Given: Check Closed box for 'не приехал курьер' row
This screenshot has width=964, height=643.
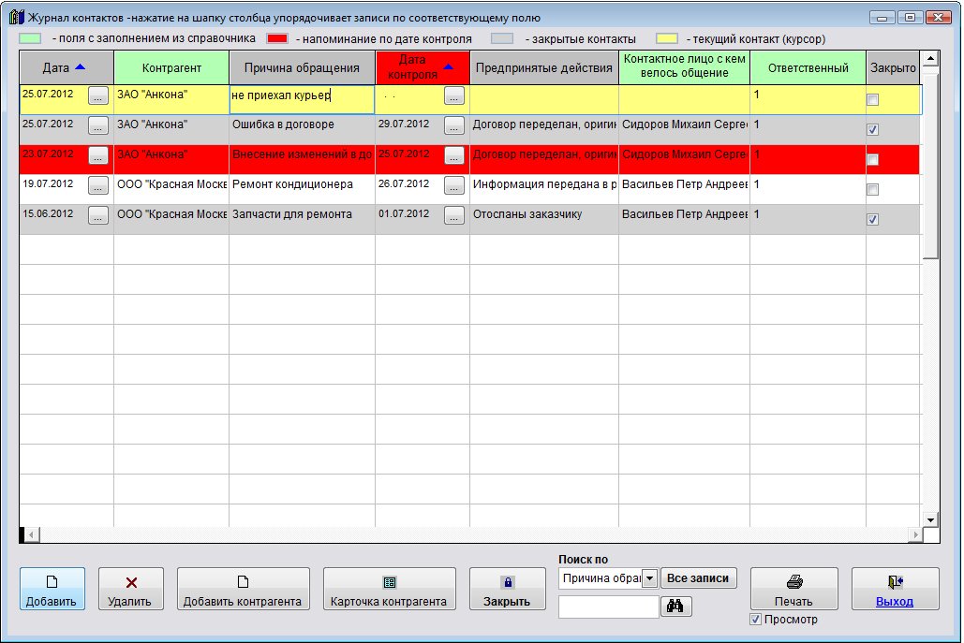Looking at the screenshot, I should [872, 100].
